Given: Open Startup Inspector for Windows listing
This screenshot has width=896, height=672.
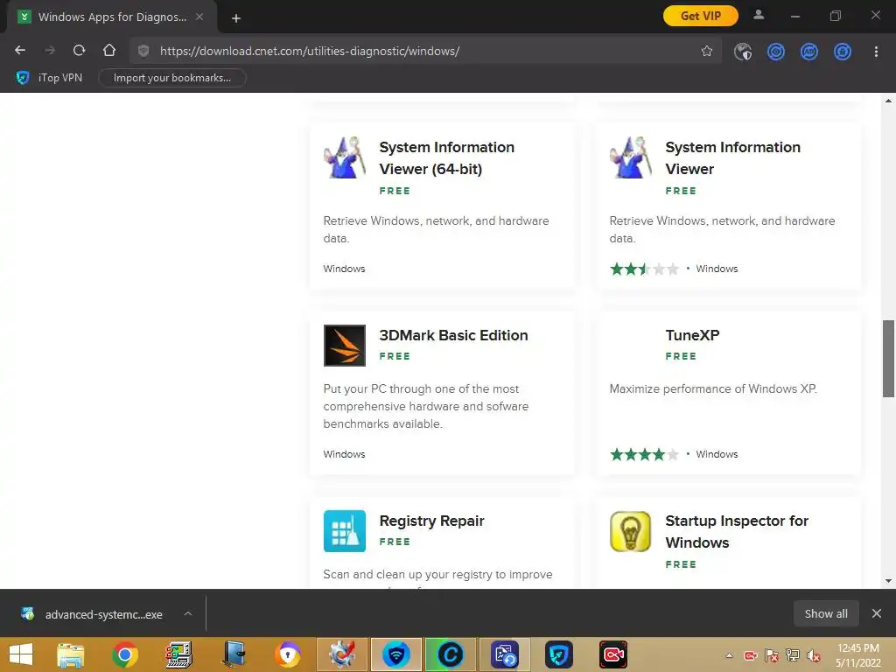Looking at the screenshot, I should 737,531.
